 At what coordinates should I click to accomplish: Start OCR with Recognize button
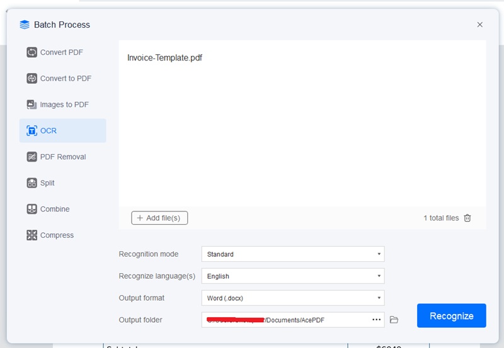(452, 316)
